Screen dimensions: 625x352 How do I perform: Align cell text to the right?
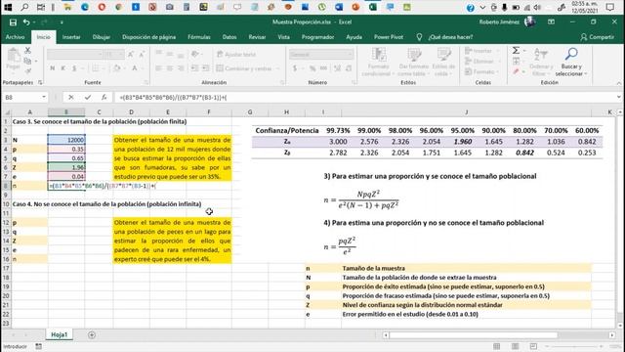tap(181, 68)
